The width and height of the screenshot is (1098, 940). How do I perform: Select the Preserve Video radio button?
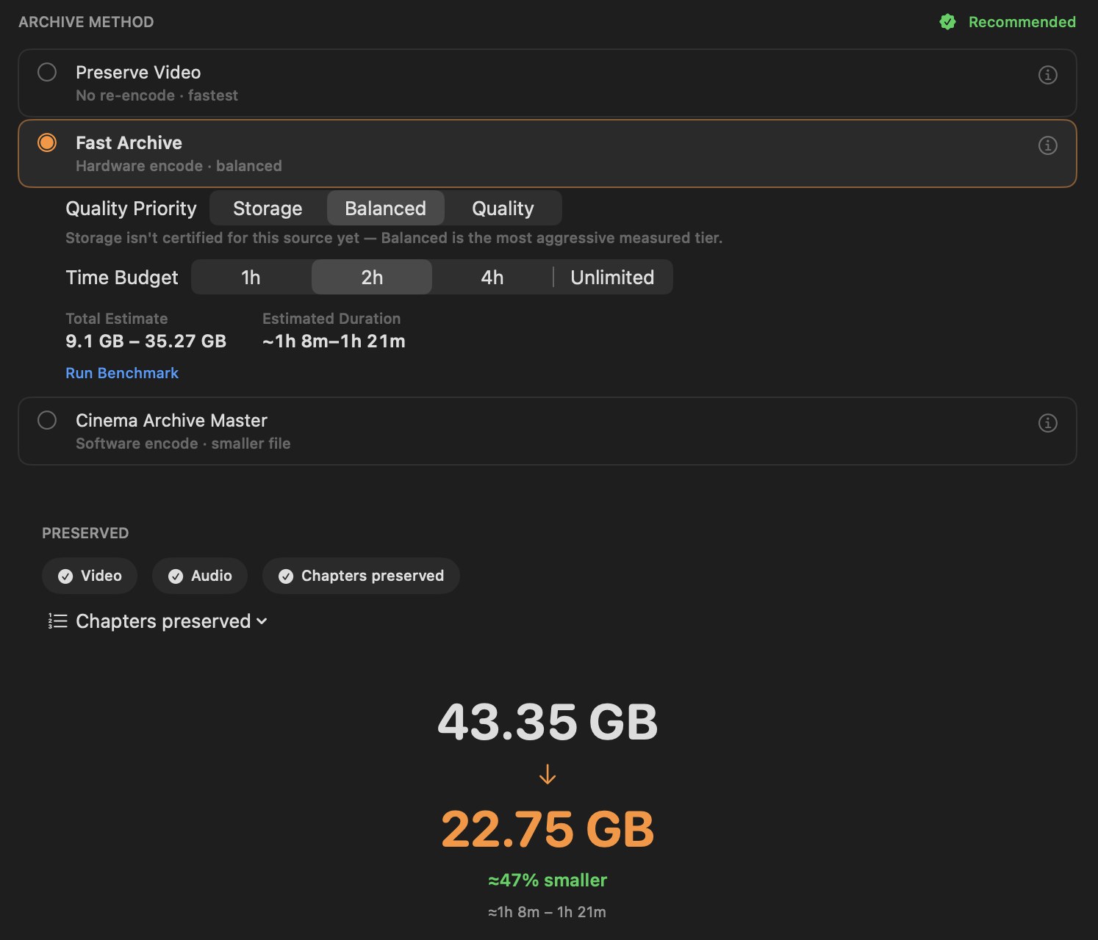[47, 72]
